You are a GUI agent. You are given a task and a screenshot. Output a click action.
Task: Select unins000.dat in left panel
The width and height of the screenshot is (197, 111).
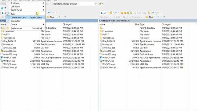tap(10, 48)
